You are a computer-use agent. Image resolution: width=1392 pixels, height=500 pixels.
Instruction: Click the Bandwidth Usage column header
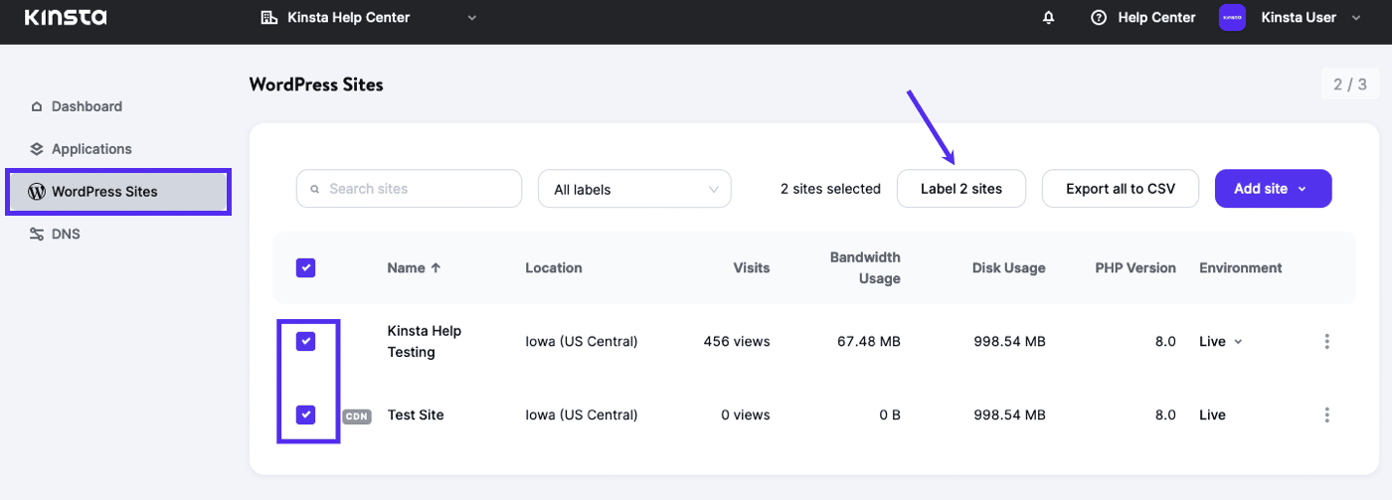coord(865,267)
